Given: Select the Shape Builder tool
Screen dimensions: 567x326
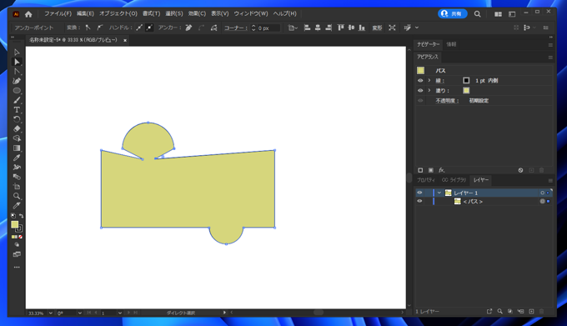Looking at the screenshot, I should [17, 138].
